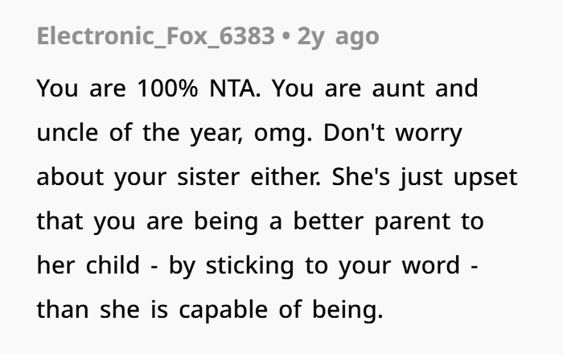Click the word "She's" in the comment
The image size is (563, 354).
point(360,177)
